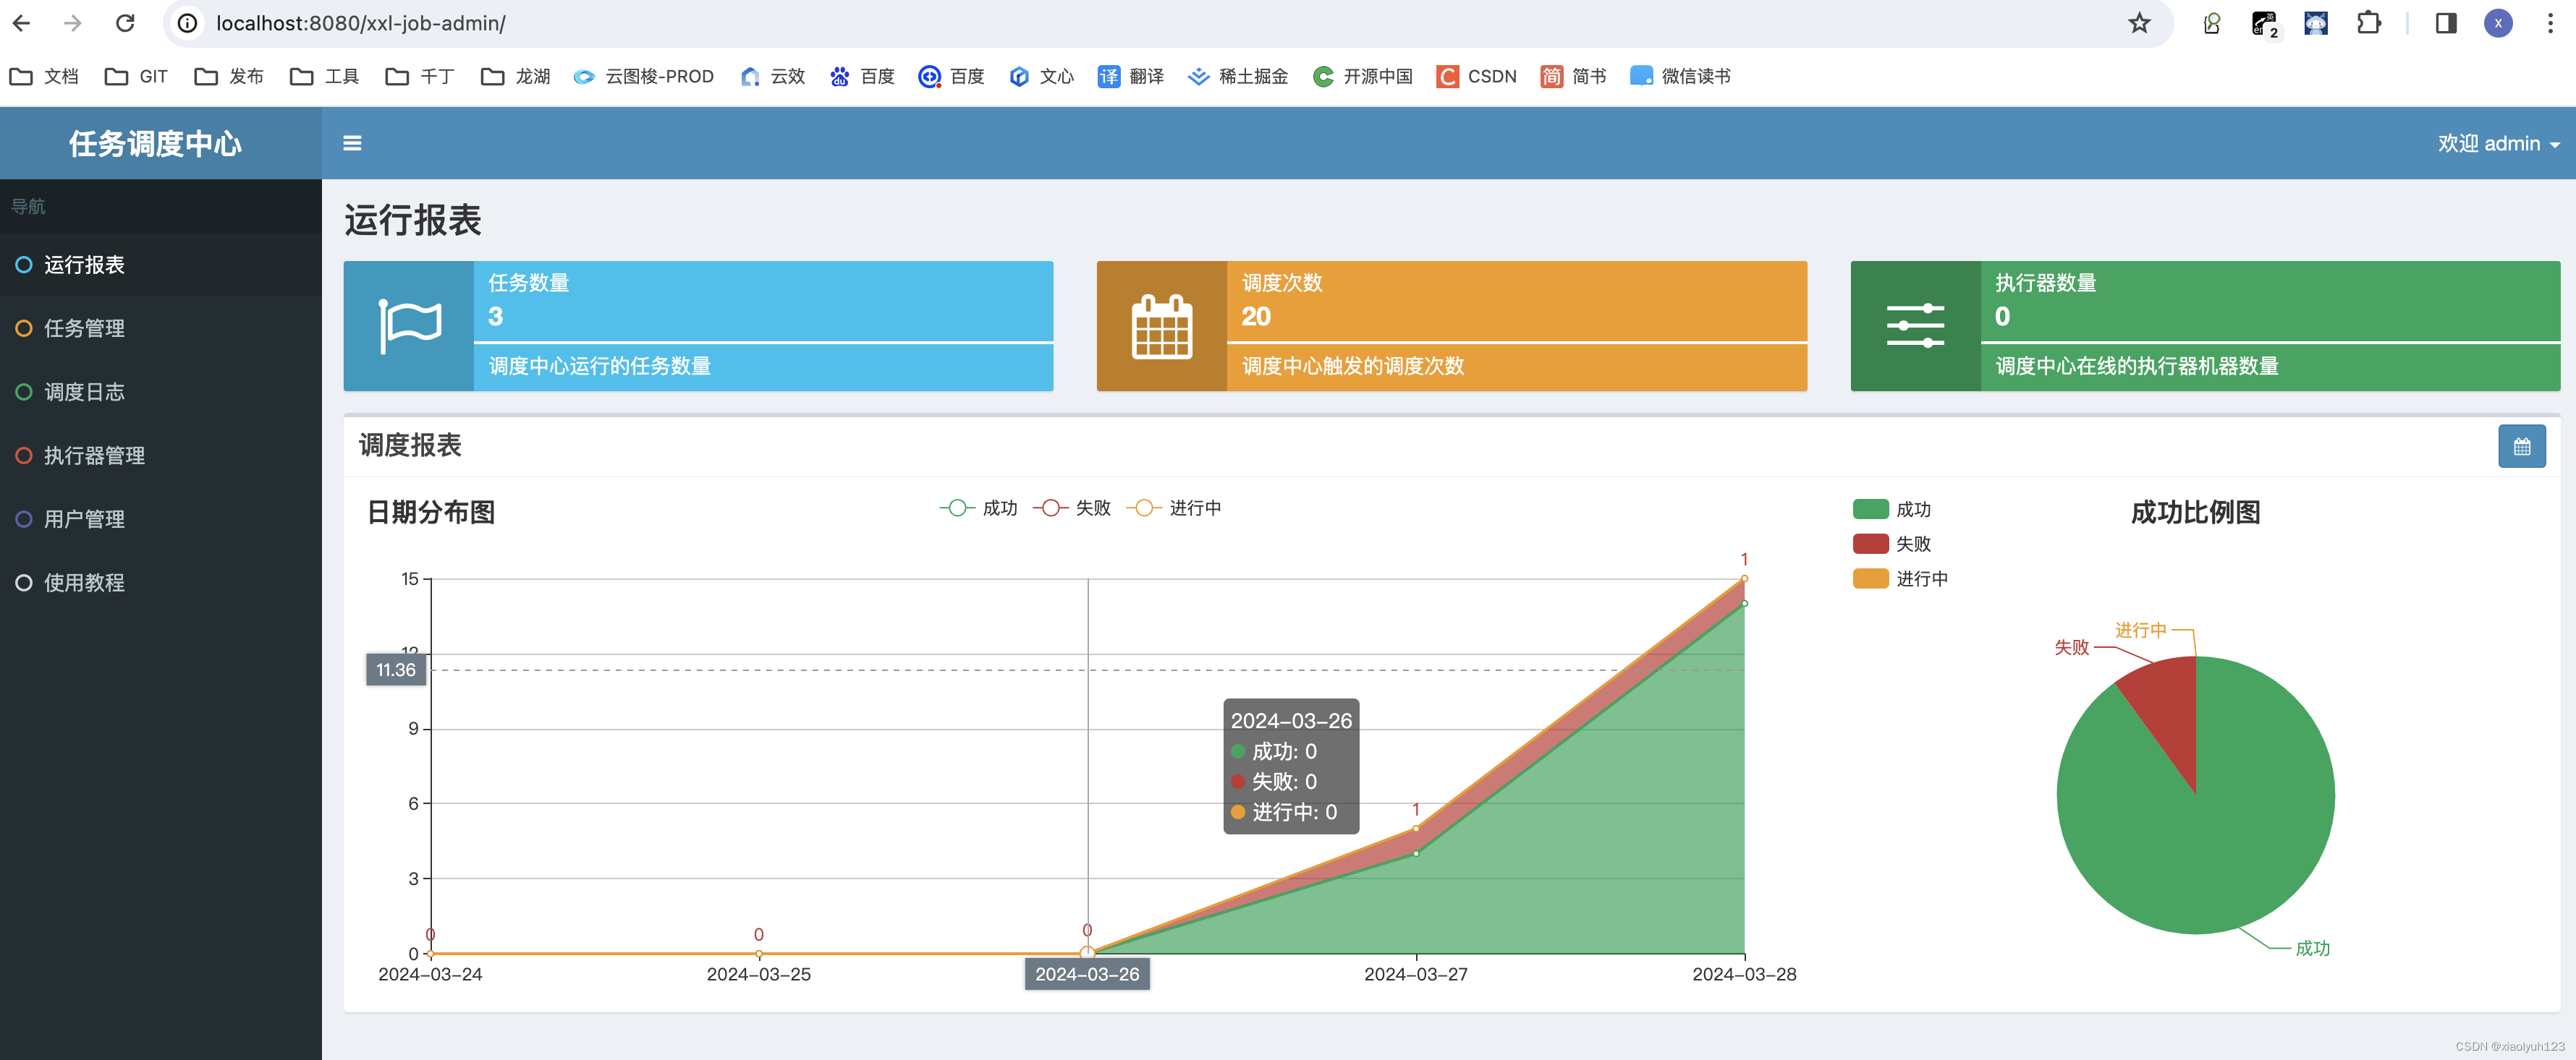This screenshot has height=1060, width=2576.
Task: Open the 千丁 bookmark folder
Action: pos(420,76)
